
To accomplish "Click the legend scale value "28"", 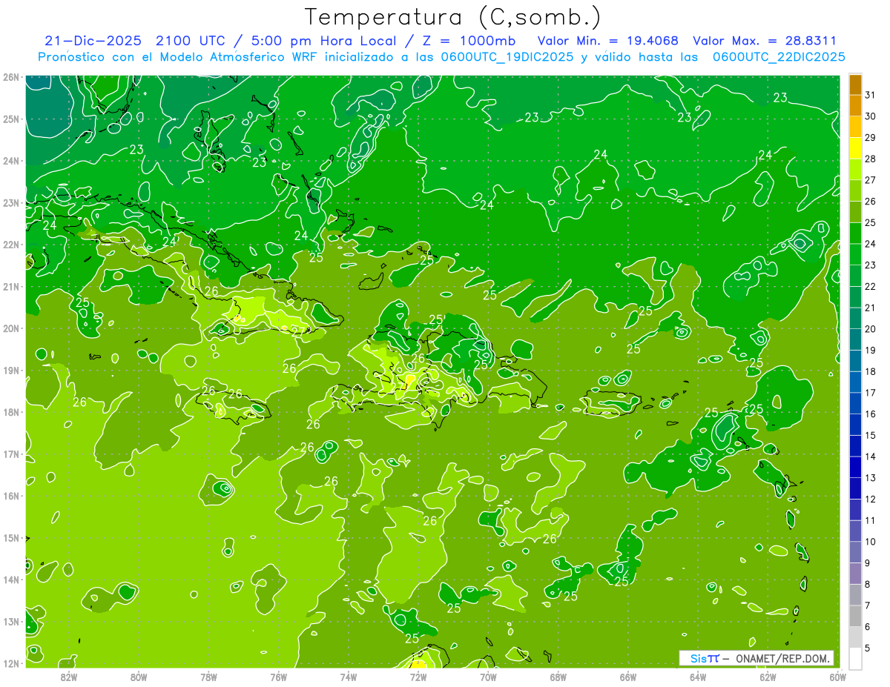I will coord(870,159).
